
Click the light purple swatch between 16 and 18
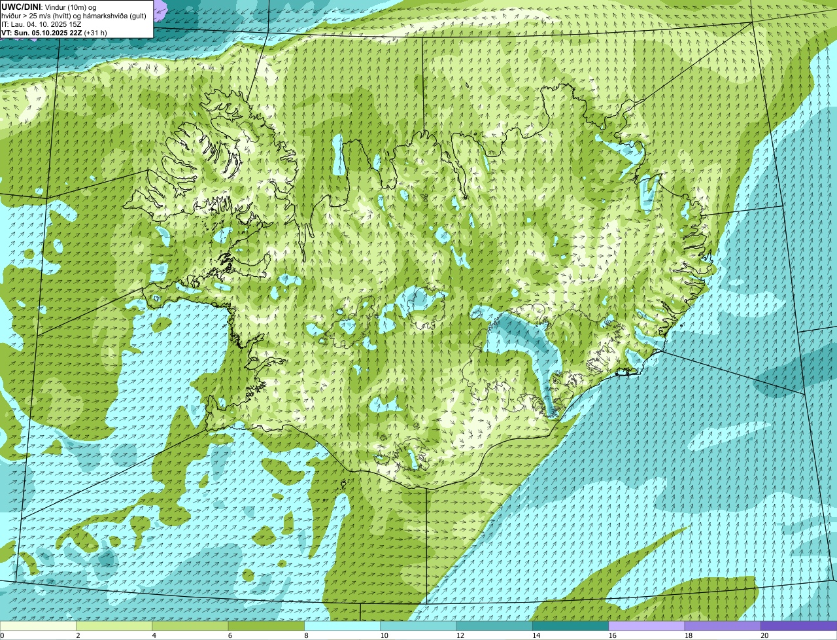(647, 626)
